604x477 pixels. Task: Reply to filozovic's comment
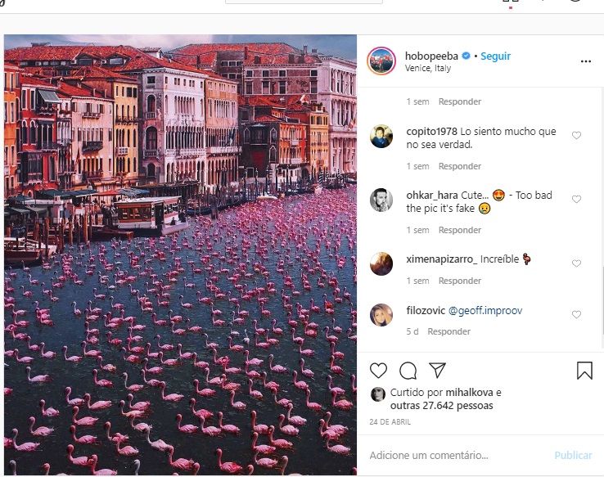(448, 332)
